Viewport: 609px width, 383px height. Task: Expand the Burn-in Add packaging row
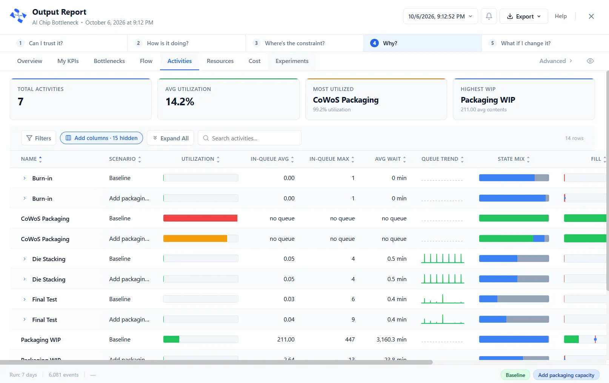[25, 198]
